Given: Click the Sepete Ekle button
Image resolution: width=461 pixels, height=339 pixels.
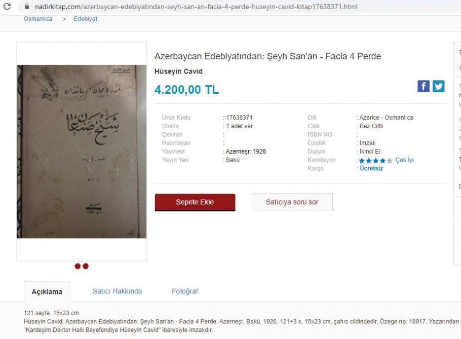Looking at the screenshot, I should [x=195, y=202].
